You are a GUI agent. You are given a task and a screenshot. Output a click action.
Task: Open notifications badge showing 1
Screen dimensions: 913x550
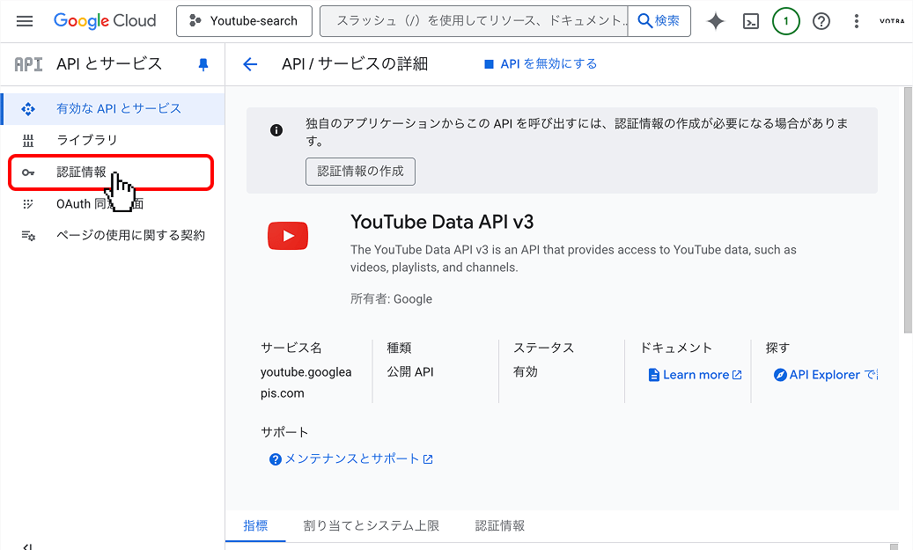pyautogui.click(x=785, y=21)
